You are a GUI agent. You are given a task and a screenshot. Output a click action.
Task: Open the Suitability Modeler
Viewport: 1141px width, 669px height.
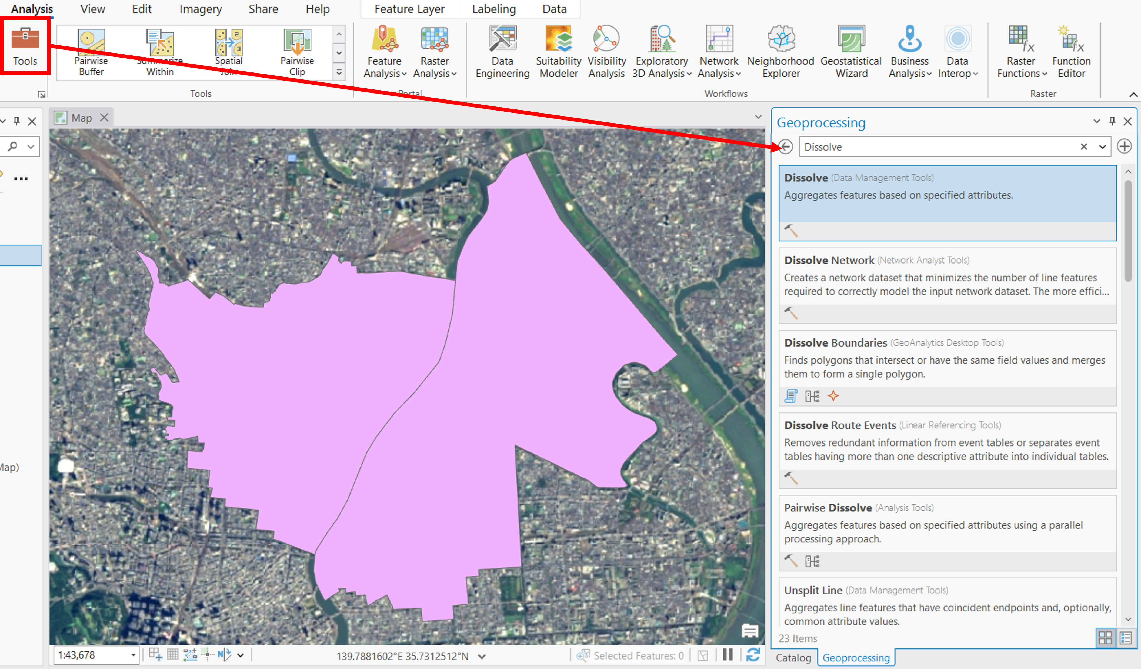click(x=558, y=52)
